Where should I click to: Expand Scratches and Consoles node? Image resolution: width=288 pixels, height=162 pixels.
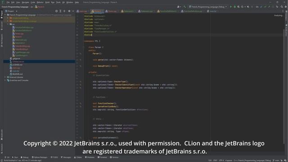point(5,81)
